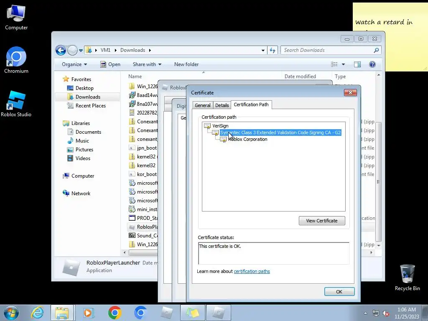
Task: Click the Explorer forward arrow button
Action: point(72,50)
